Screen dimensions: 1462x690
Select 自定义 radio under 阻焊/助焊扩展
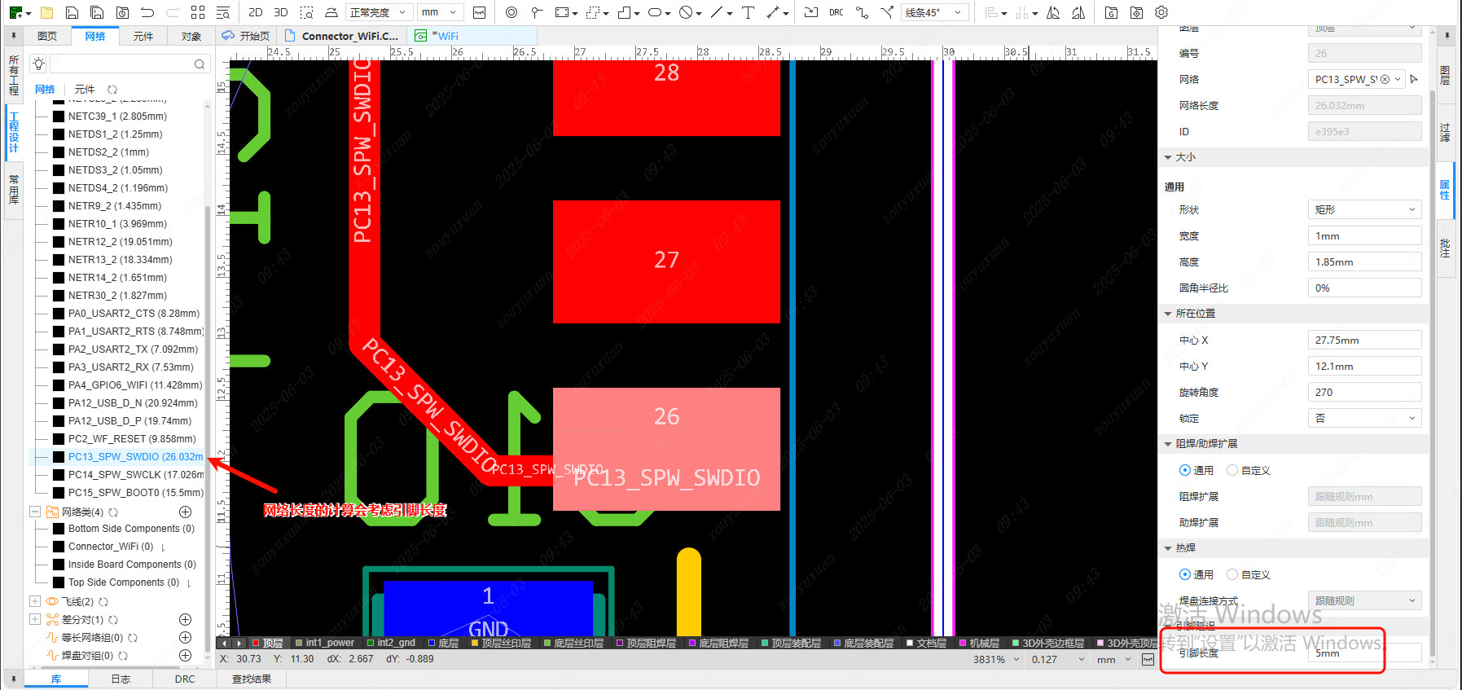point(1232,470)
